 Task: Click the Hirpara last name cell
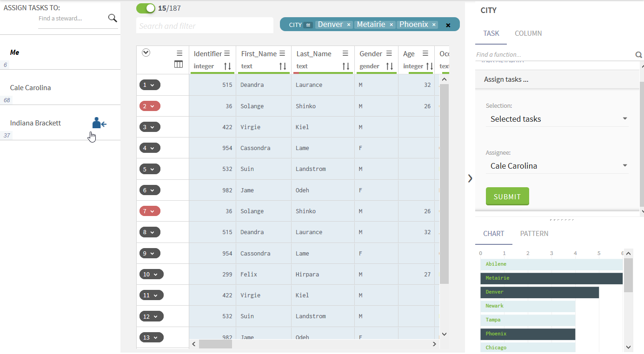pos(323,275)
